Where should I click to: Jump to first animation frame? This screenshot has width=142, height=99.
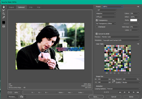click(120, 92)
